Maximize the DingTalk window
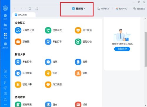Screen dimensions: 147x107 139,2
